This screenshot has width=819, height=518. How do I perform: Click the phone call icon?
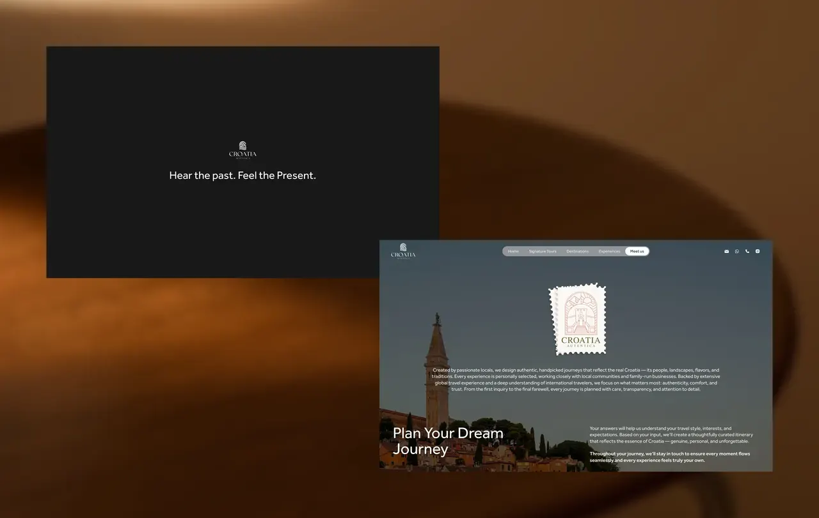(x=747, y=252)
